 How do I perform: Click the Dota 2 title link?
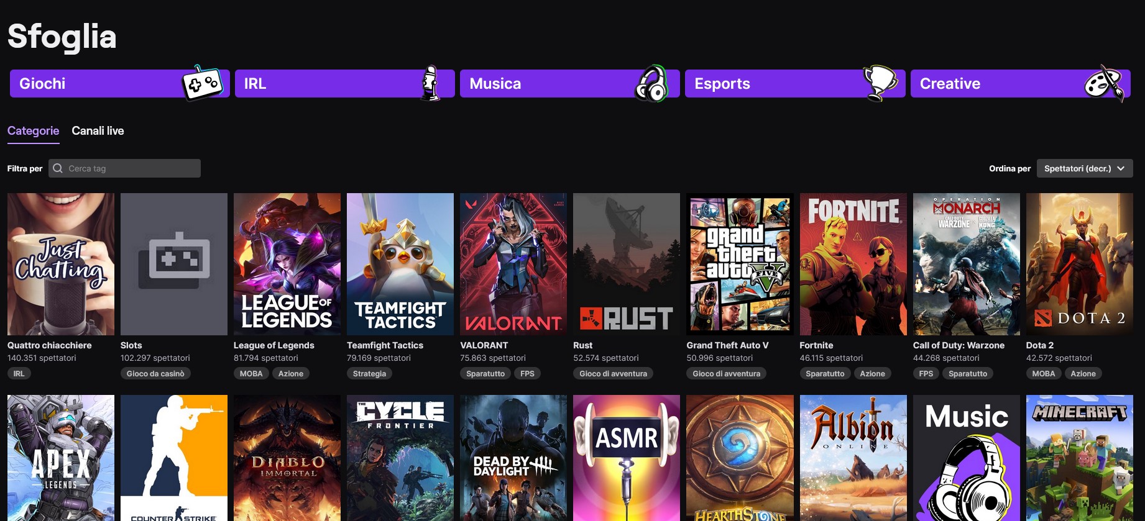coord(1040,345)
